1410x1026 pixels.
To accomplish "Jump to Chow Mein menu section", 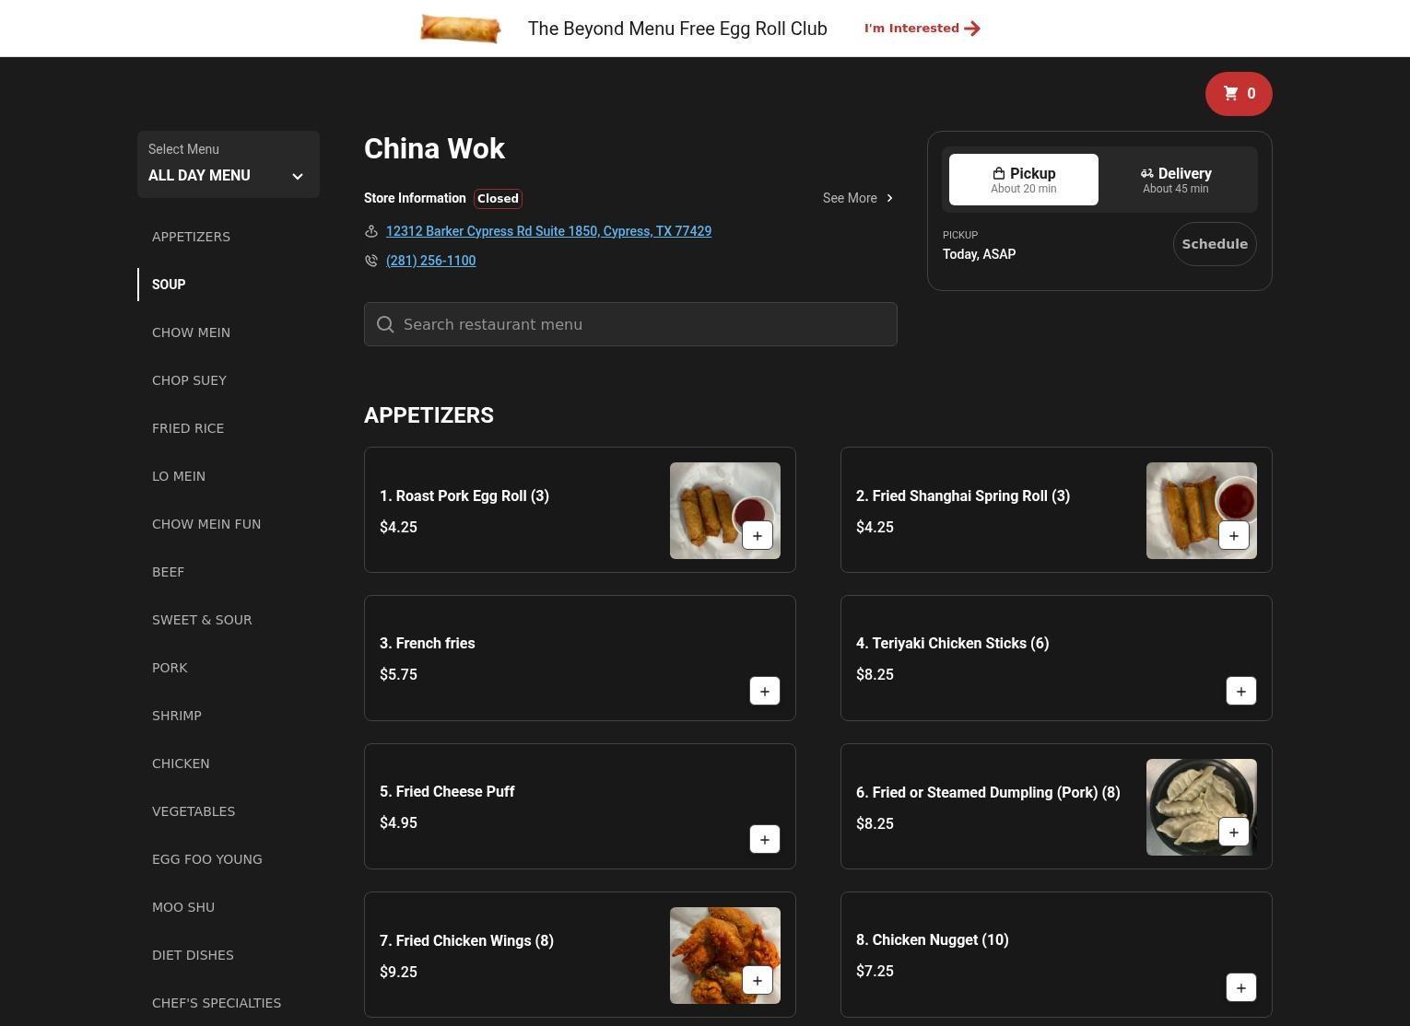I will point(191,332).
